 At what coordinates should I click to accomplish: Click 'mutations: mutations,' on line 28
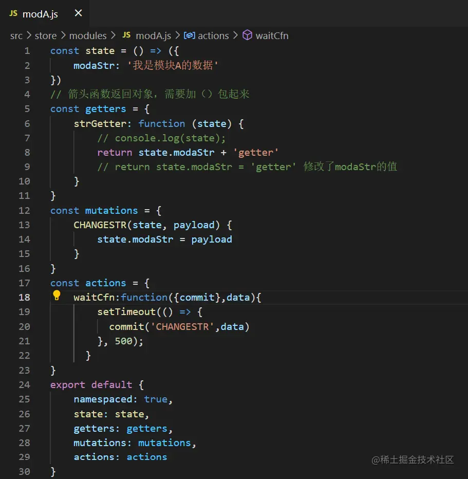pos(135,443)
